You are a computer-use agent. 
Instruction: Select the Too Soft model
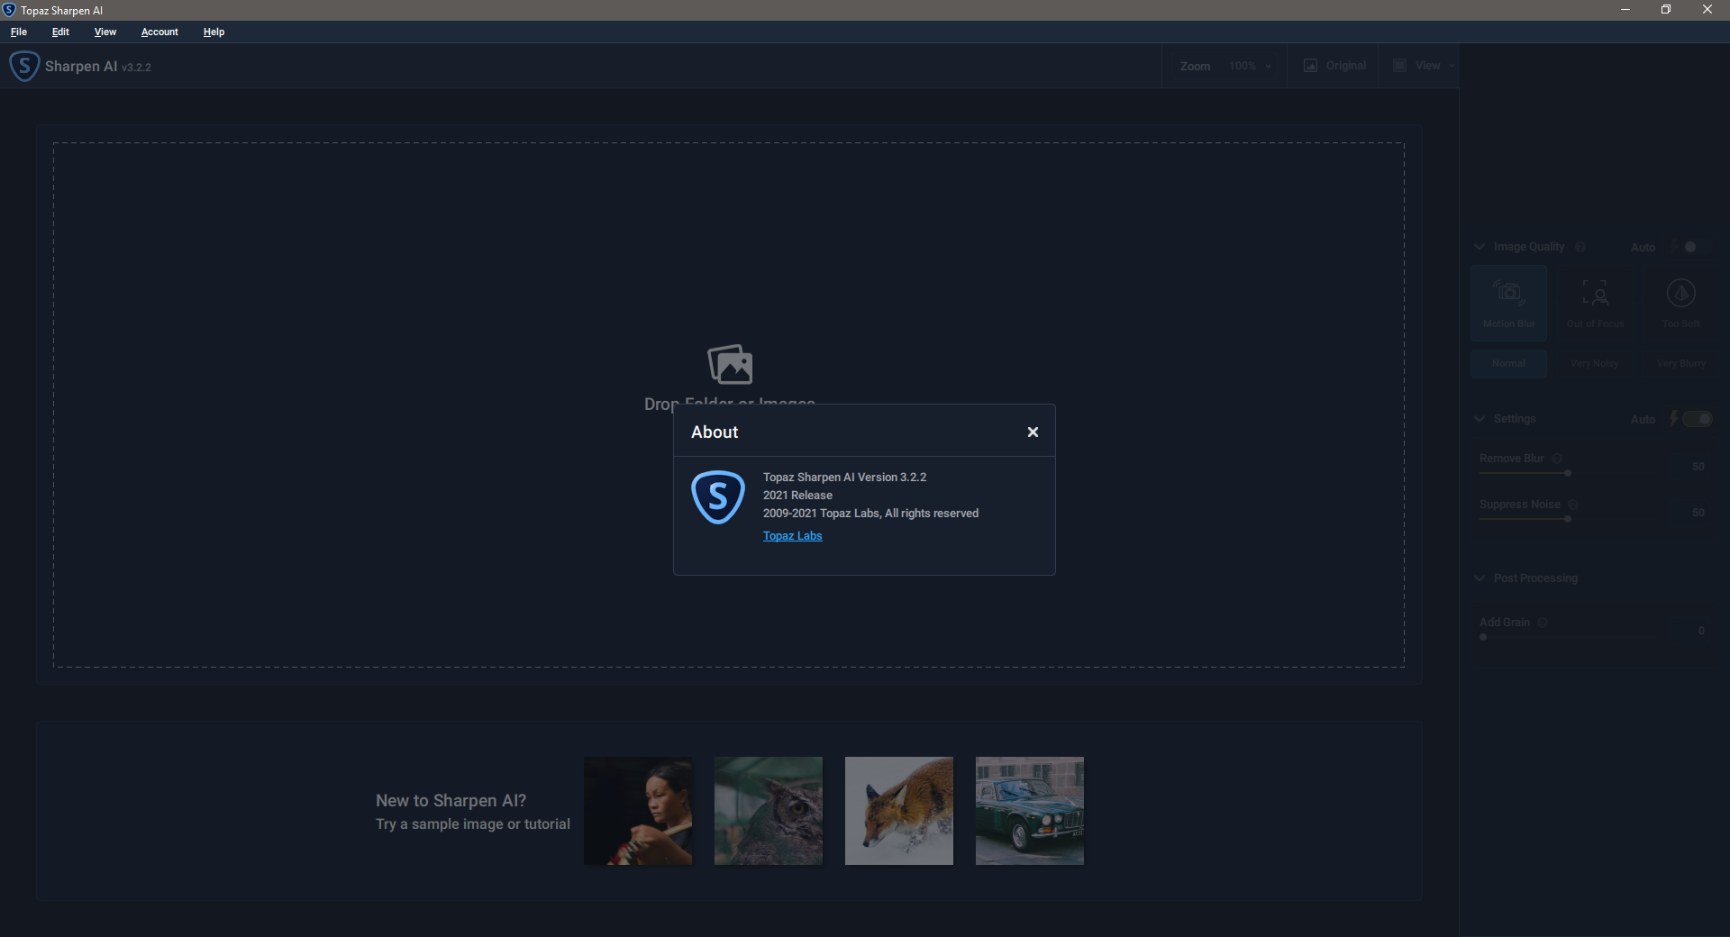pos(1680,303)
